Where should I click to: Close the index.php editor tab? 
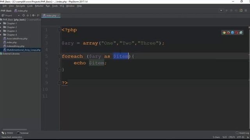pos(58,16)
